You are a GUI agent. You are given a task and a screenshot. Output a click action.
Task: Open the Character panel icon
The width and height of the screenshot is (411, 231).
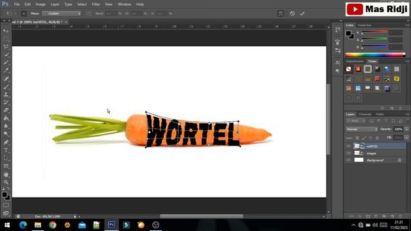coord(337,63)
